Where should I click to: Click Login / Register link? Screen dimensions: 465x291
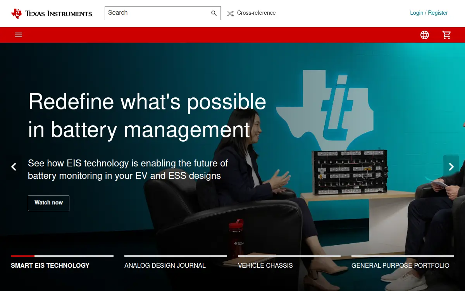click(x=429, y=13)
